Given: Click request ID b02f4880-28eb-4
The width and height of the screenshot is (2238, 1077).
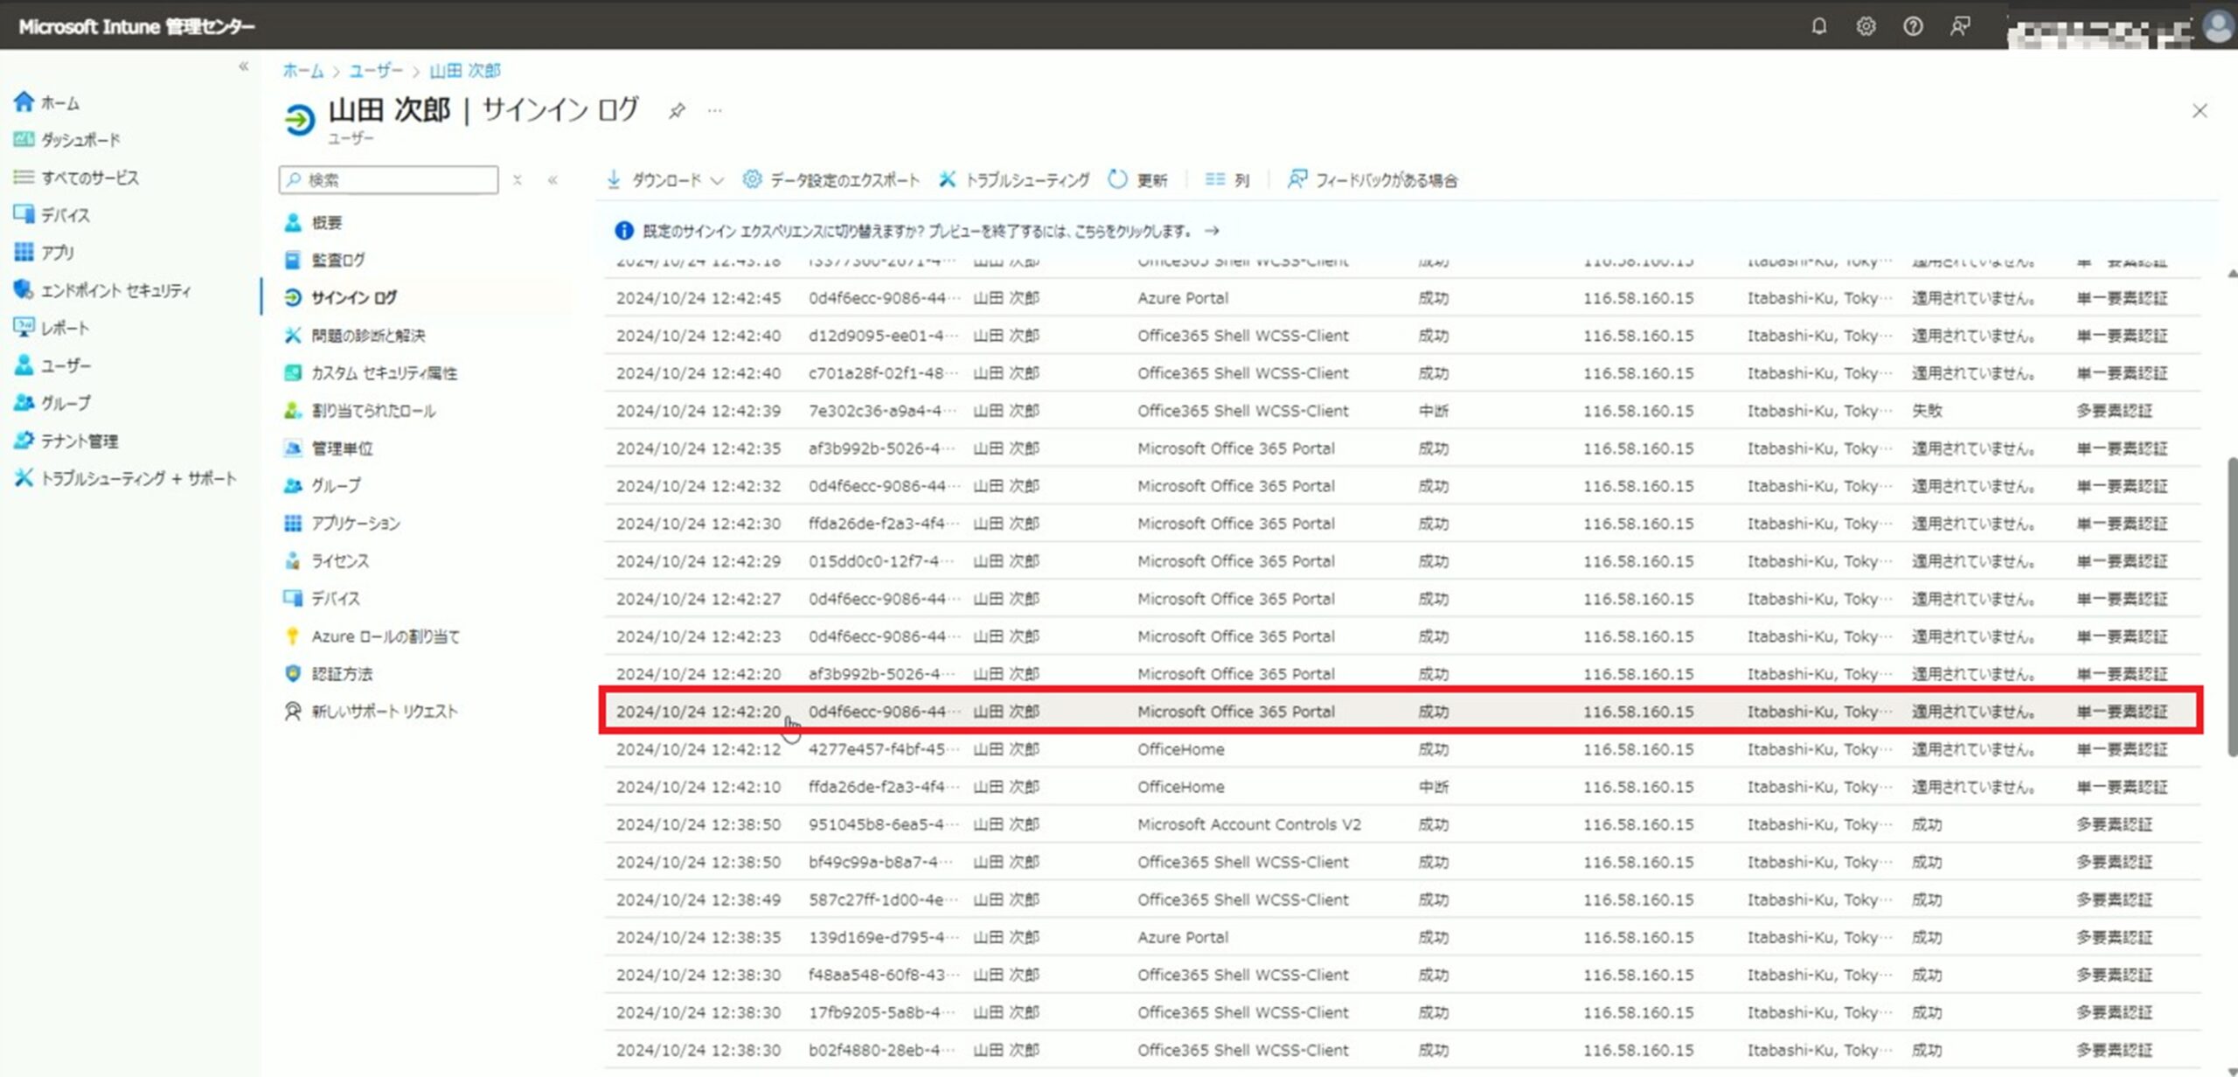Looking at the screenshot, I should 883,1050.
